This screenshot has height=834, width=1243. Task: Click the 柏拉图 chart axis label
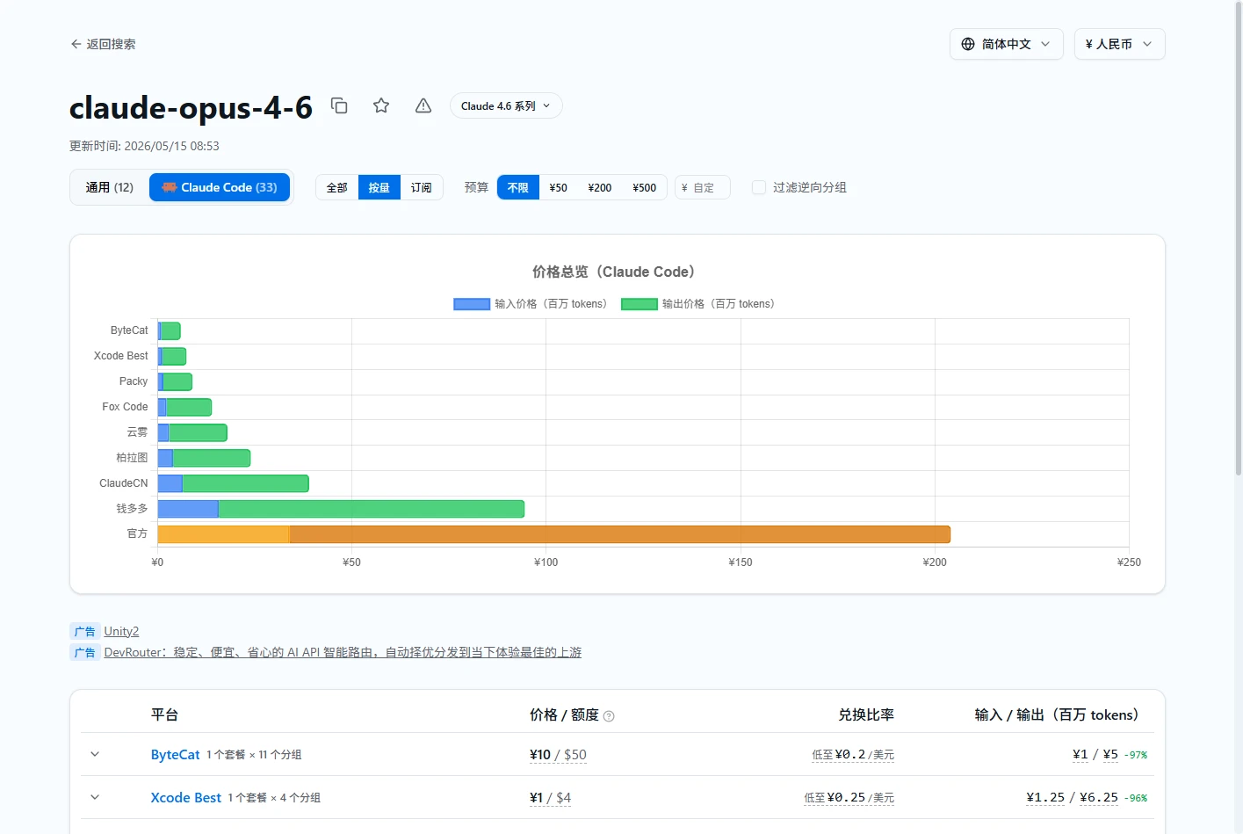(132, 458)
